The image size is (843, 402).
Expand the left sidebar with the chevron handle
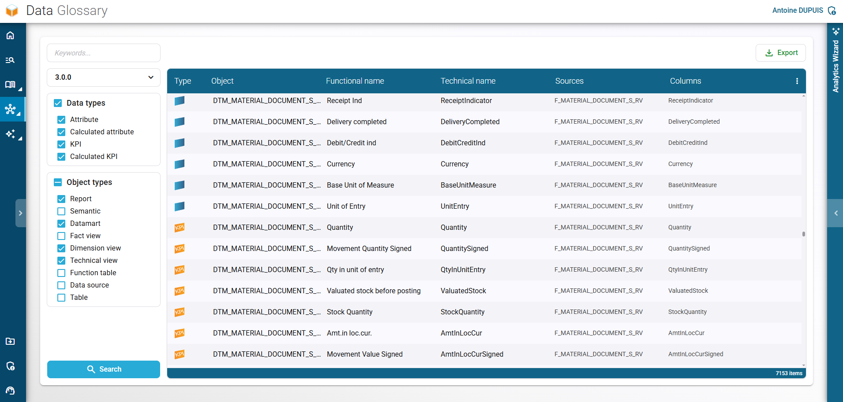coord(20,213)
